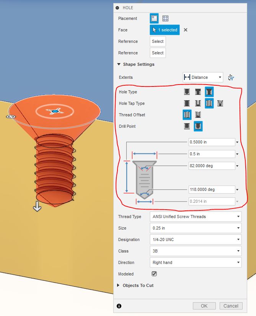Set Thread Offset to full thread icon
Image resolution: width=256 pixels, height=316 pixels.
pos(187,115)
